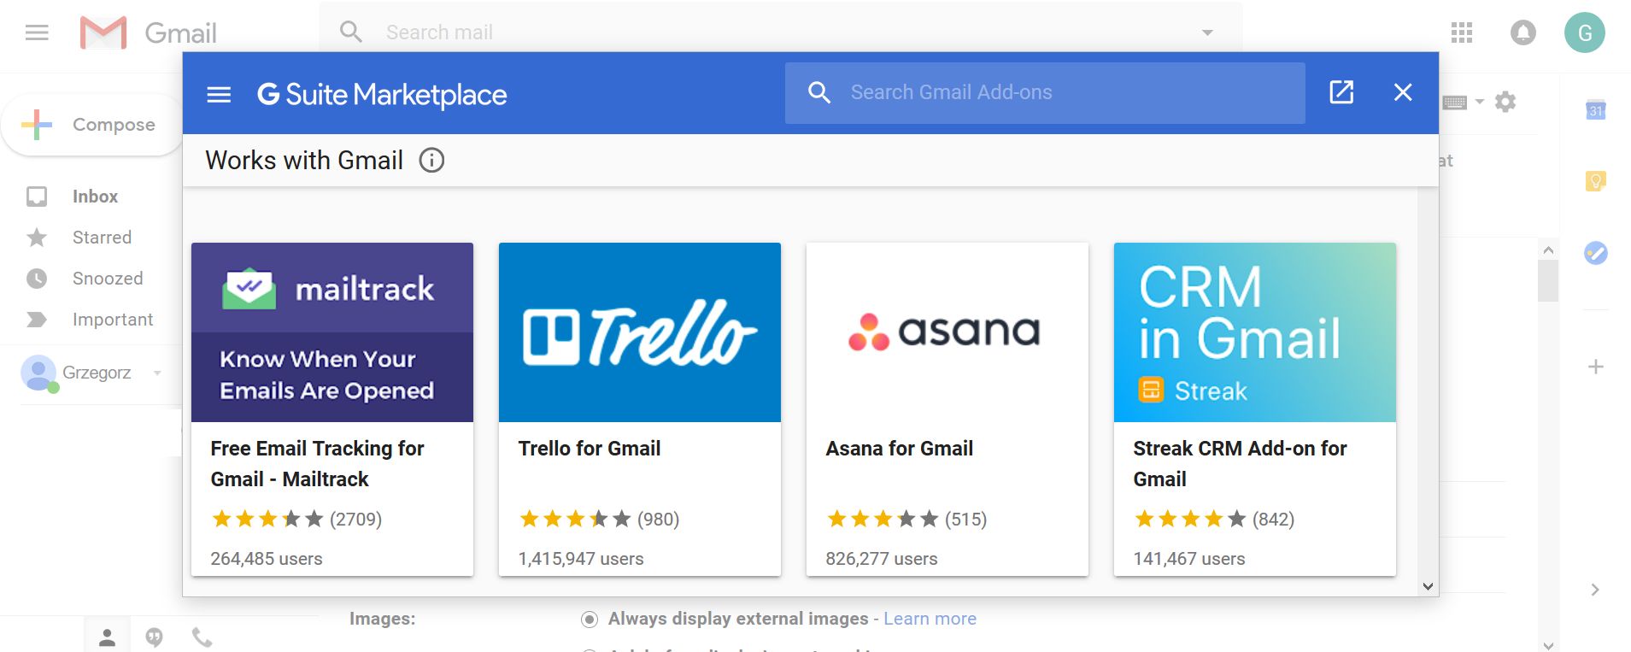1631x652 pixels.
Task: Select Always display external images radio
Action: (590, 620)
